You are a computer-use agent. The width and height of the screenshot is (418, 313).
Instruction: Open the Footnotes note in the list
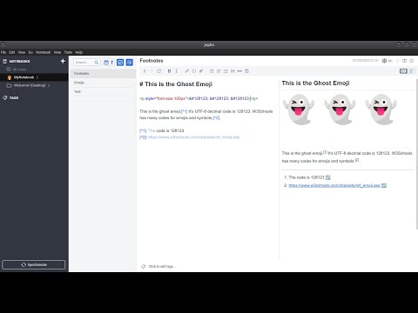click(103, 74)
